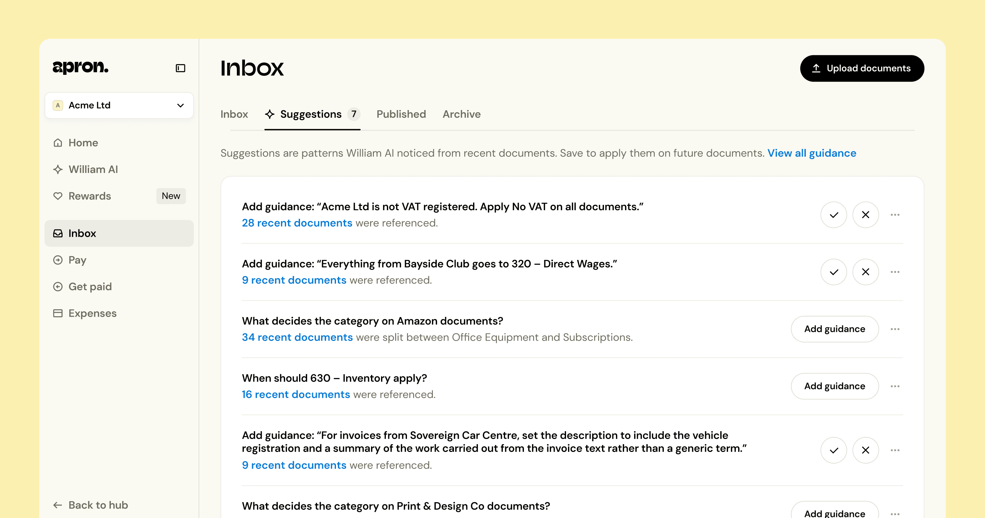Expand the Acme Ltd company selector

pos(119,105)
